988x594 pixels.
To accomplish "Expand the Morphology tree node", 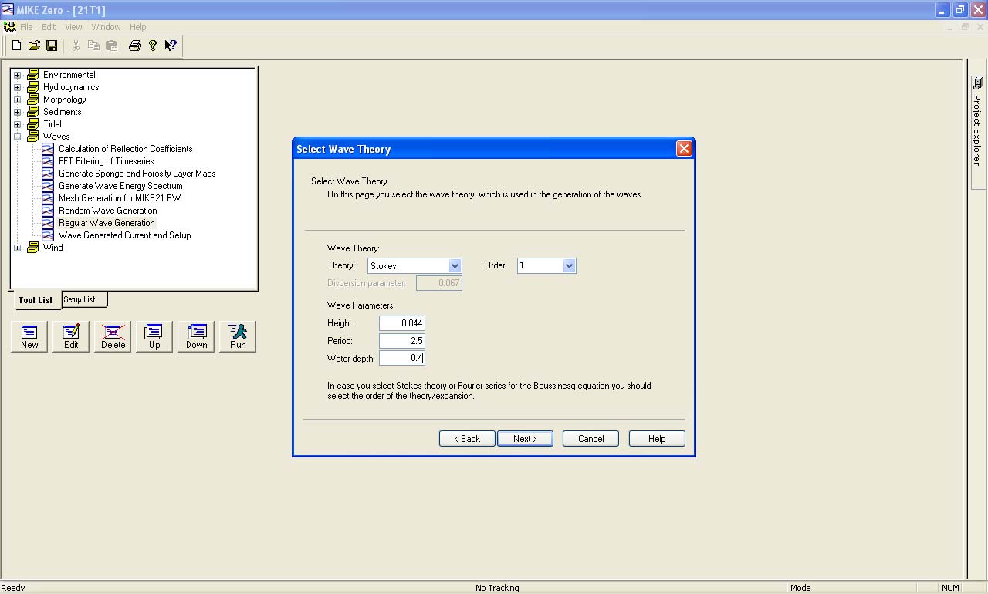I will 18,100.
